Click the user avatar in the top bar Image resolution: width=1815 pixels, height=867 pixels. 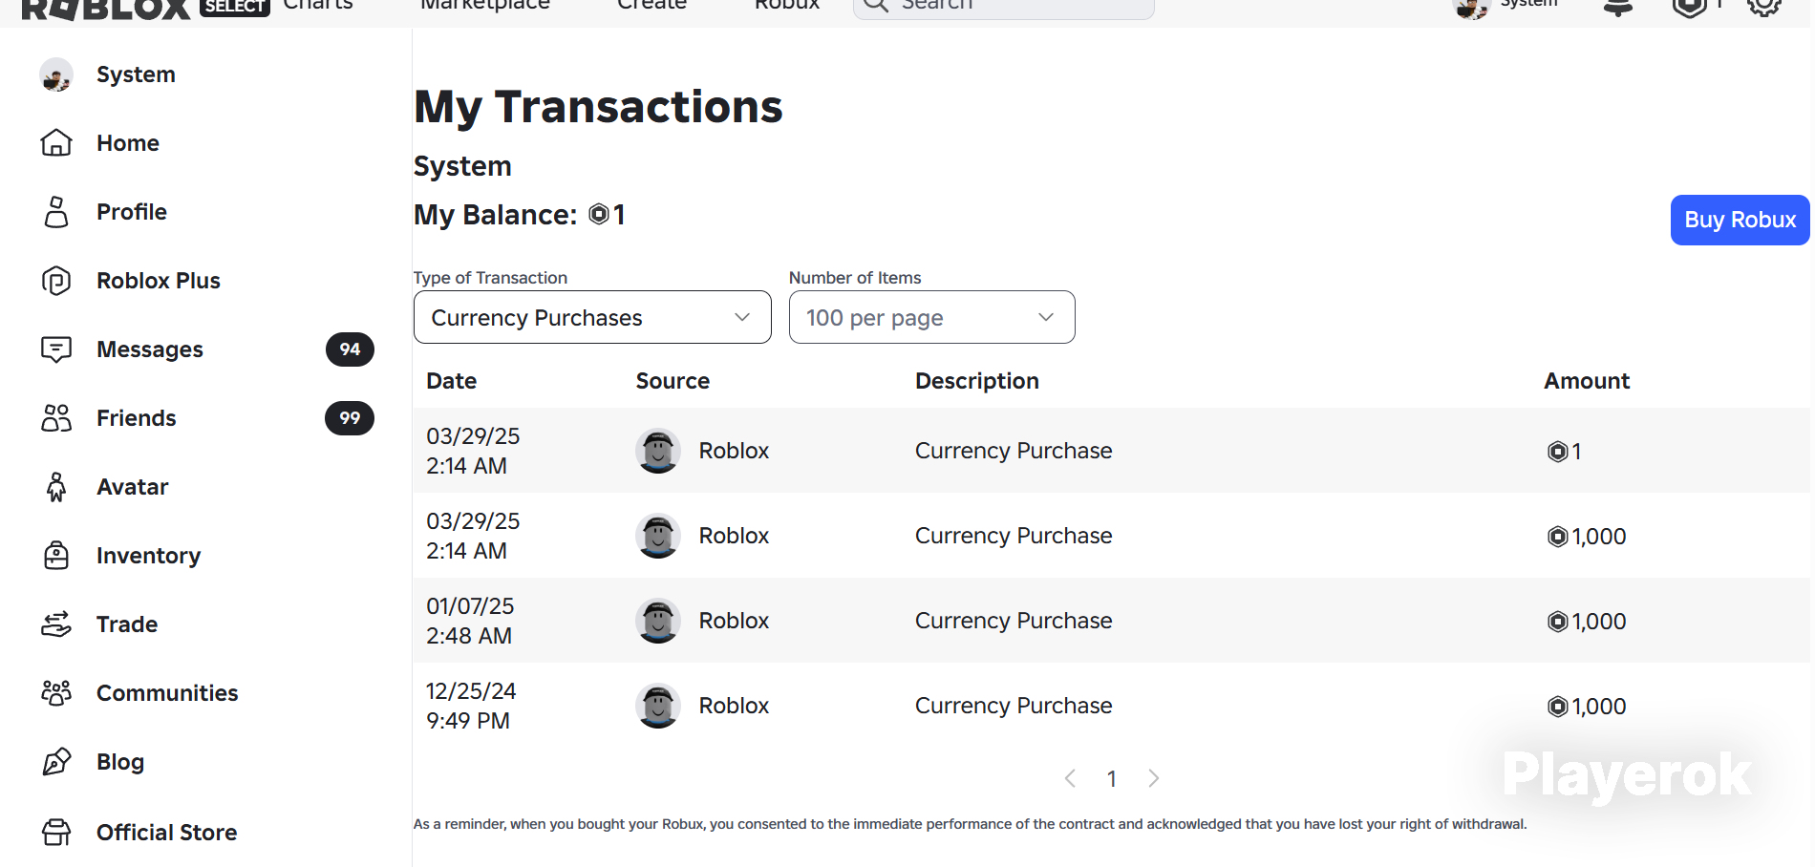pos(1471,8)
